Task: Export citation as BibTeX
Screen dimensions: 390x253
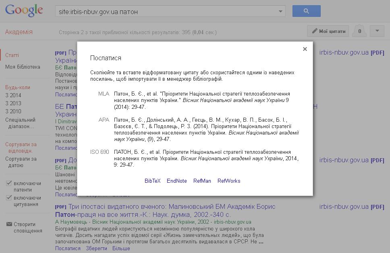Action: point(152,181)
